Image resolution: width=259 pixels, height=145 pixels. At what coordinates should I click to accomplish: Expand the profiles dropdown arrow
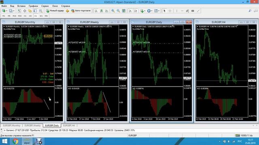14,11
